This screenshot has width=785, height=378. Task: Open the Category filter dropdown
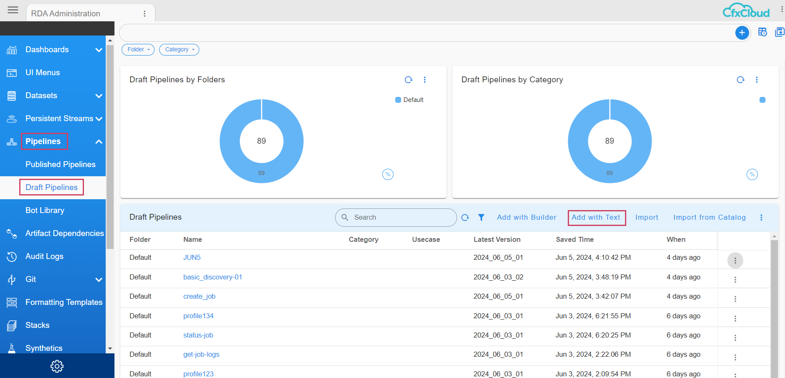179,50
